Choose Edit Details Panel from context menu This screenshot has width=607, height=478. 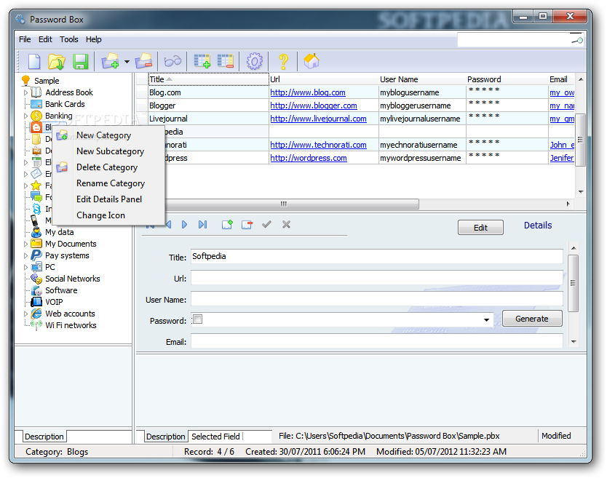[x=108, y=199]
